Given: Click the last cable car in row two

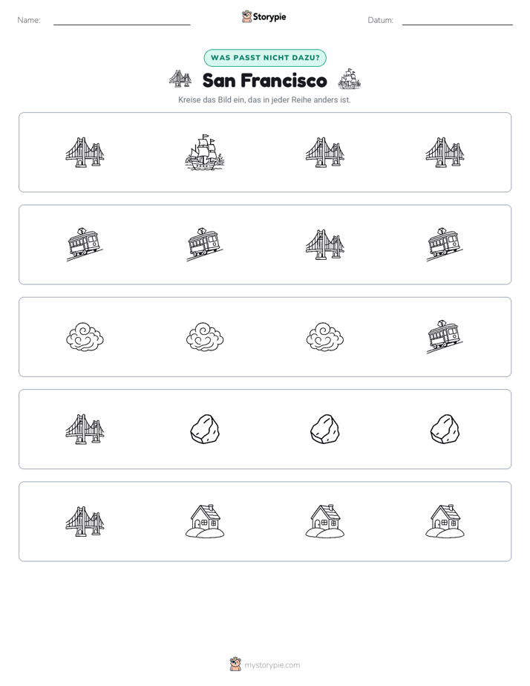Looking at the screenshot, I should tap(445, 244).
